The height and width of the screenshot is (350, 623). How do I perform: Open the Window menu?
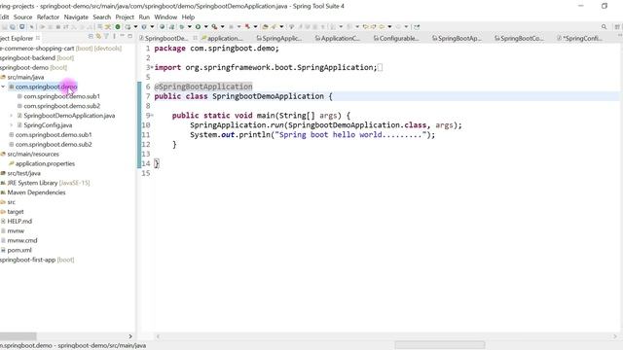tap(165, 17)
